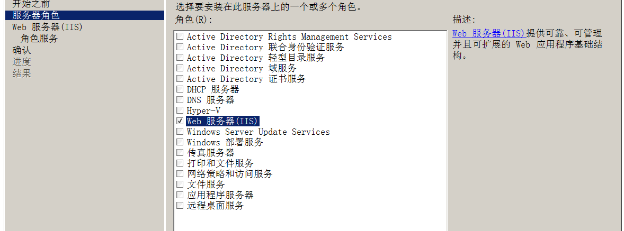Check Windows 部署服务 role
This screenshot has height=231, width=624.
[180, 142]
